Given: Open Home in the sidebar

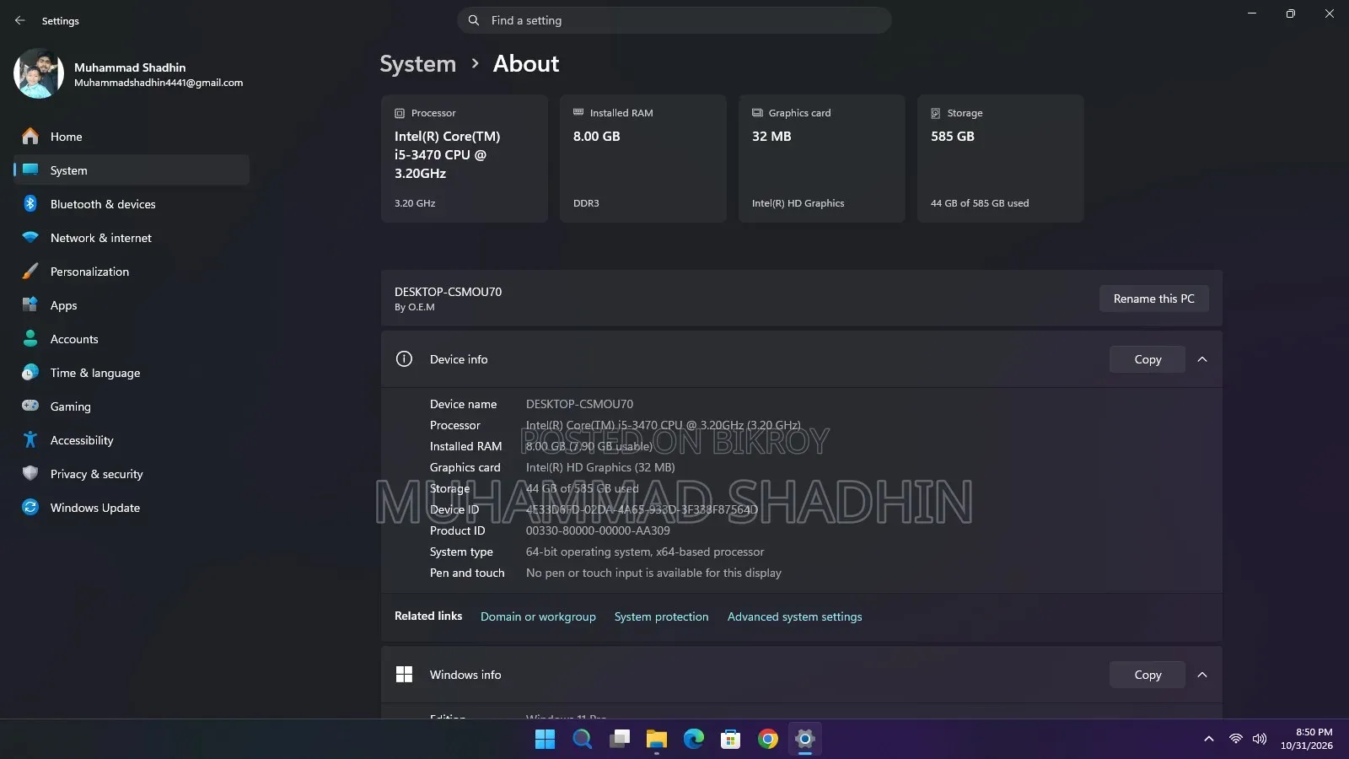Looking at the screenshot, I should (132, 137).
